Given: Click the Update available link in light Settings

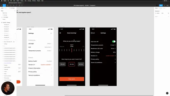Looking at the screenshot, I should point(46,65).
